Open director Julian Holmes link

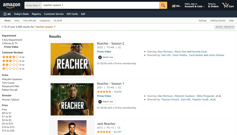(x=216, y=55)
